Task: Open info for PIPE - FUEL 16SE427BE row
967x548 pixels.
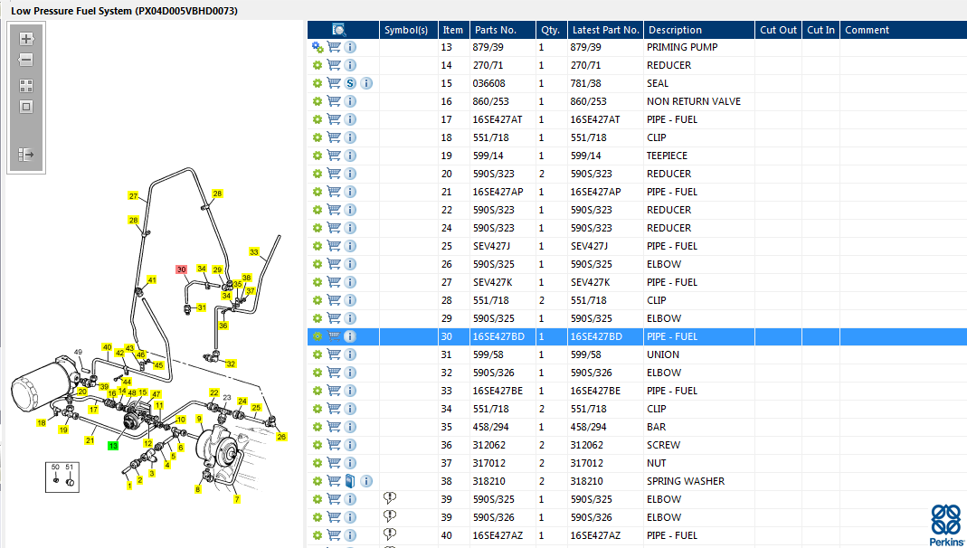Action: point(350,391)
